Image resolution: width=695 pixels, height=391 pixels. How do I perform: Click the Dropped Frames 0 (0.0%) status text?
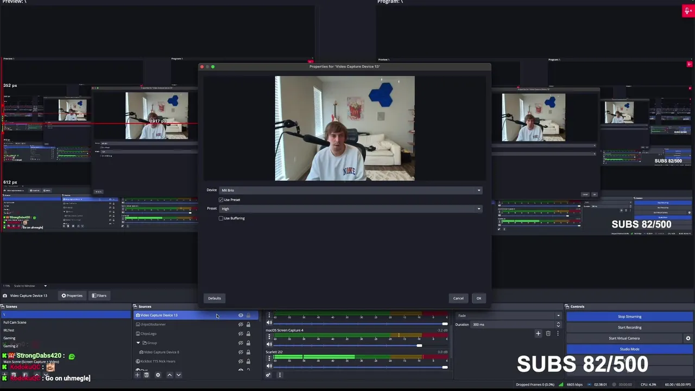pyautogui.click(x=535, y=385)
